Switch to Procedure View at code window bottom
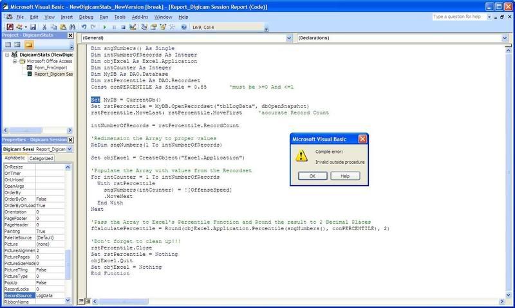 (81, 301)
